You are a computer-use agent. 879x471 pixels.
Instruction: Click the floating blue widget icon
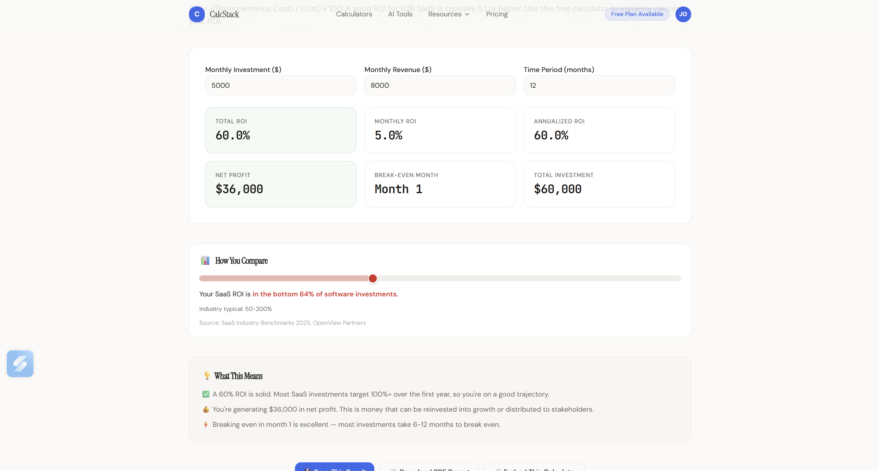point(20,363)
